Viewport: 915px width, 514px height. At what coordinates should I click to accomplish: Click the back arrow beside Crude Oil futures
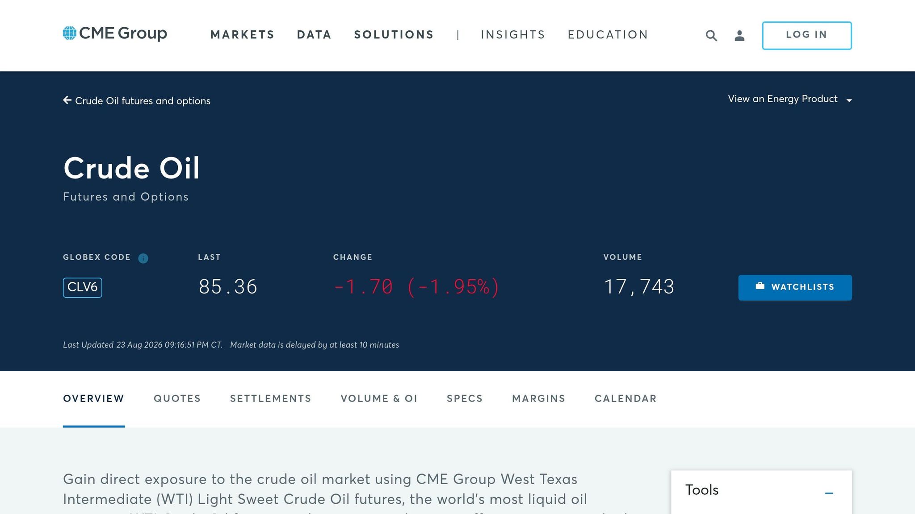pyautogui.click(x=67, y=100)
